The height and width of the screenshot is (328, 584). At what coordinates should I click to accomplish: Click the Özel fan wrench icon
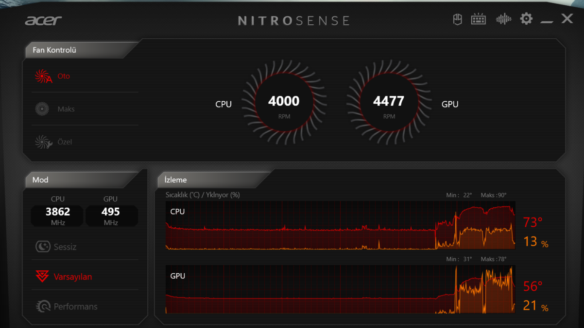coord(43,142)
